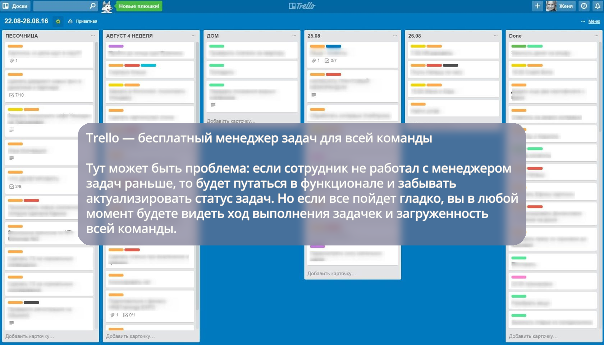Click the Женя user avatar

[551, 6]
